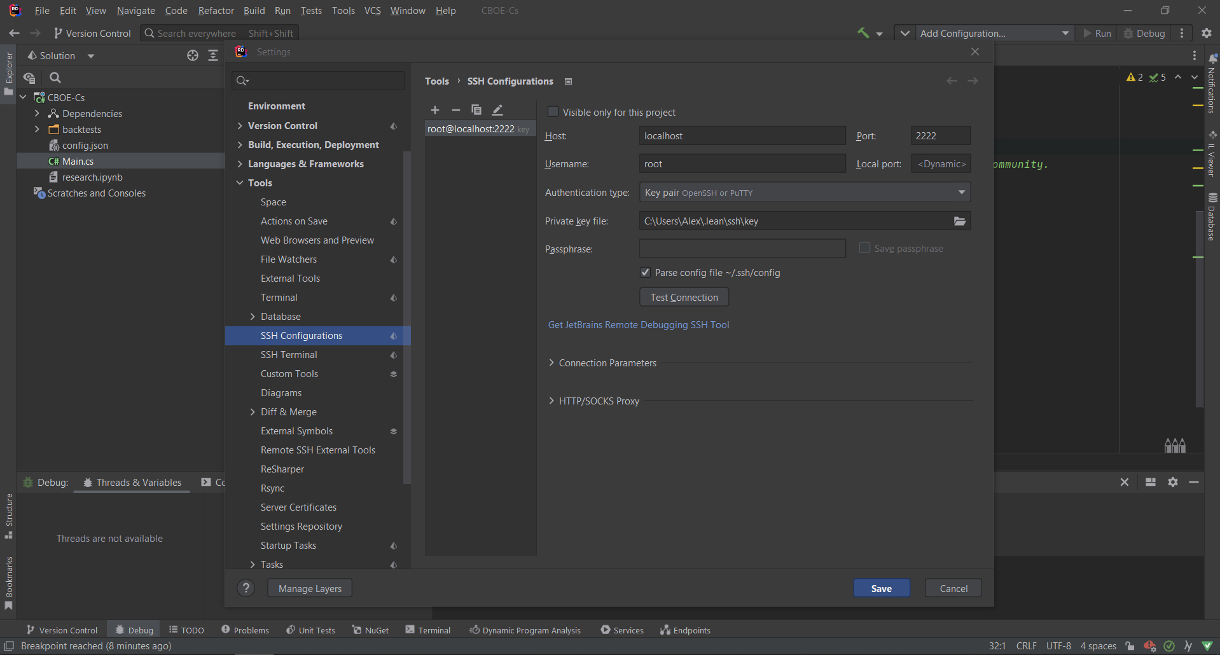
Task: Open the Refactor menu
Action: (x=216, y=11)
